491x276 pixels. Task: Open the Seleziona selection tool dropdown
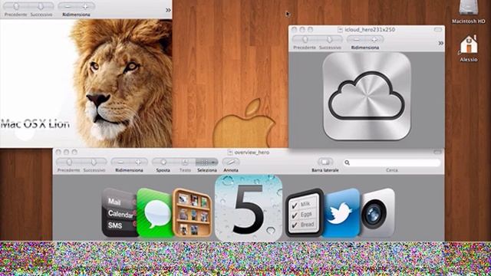point(207,162)
